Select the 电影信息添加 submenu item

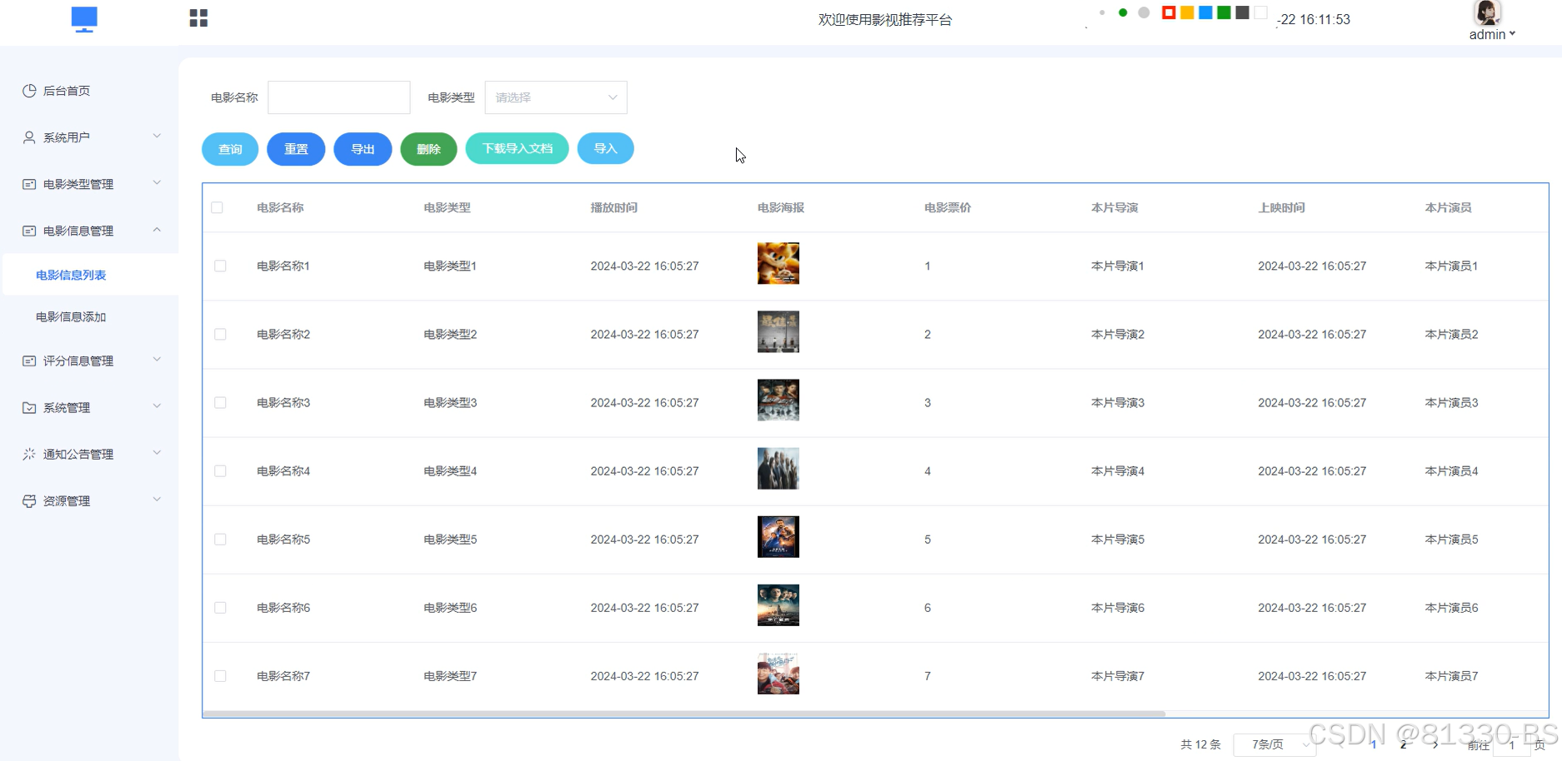pyautogui.click(x=71, y=316)
